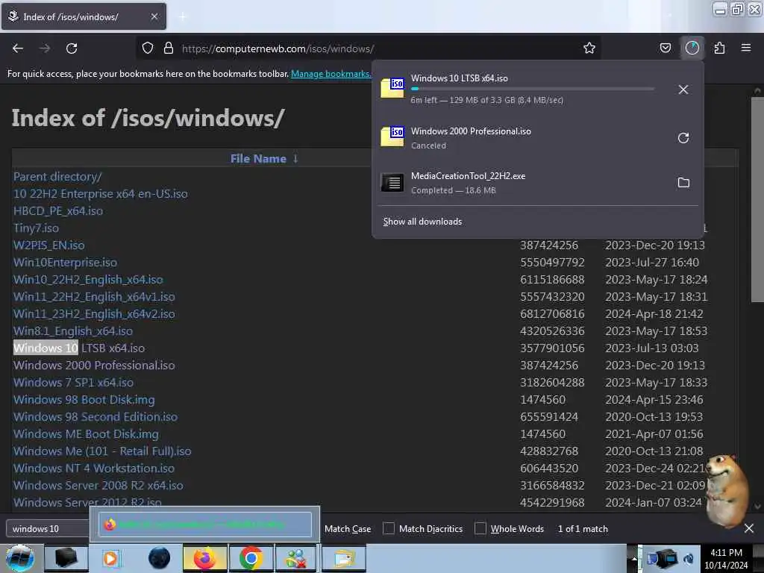The width and height of the screenshot is (764, 573).
Task: Select the Index of /isos/windows/ tab
Action: tap(84, 16)
